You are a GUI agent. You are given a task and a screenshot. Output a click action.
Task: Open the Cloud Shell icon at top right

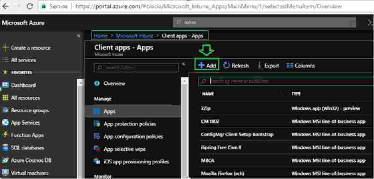[x=370, y=22]
